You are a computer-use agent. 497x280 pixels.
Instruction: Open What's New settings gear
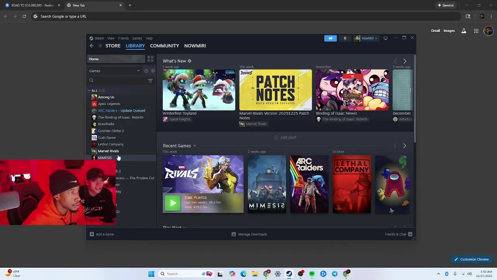click(189, 61)
